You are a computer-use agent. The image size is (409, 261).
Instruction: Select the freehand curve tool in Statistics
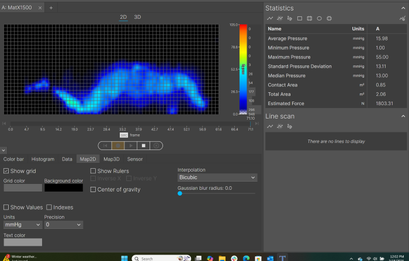pos(290,18)
